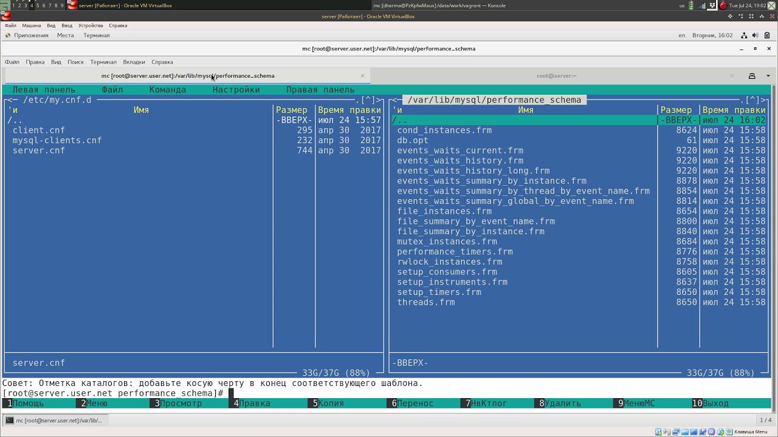Screen dimensions: 778x437
Task: Switch to the root@server:~ terminal tab
Action: click(x=556, y=76)
